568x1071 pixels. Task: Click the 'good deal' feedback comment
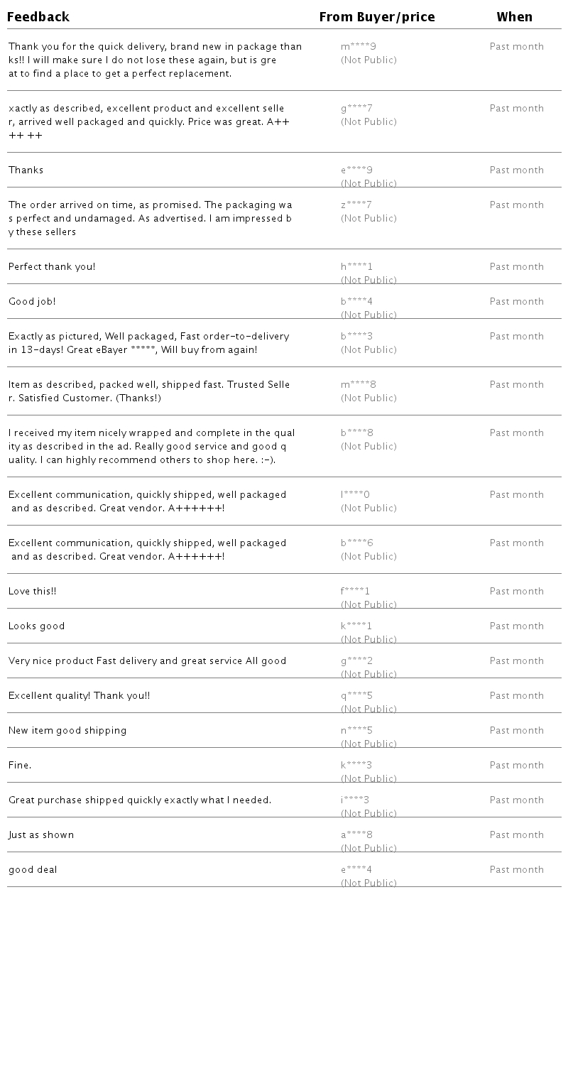click(x=33, y=870)
